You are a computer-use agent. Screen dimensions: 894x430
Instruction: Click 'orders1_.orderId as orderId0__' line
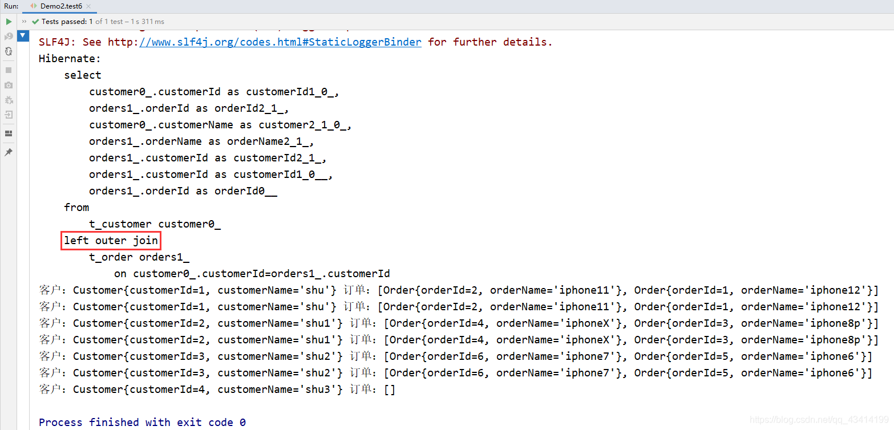[x=183, y=191]
